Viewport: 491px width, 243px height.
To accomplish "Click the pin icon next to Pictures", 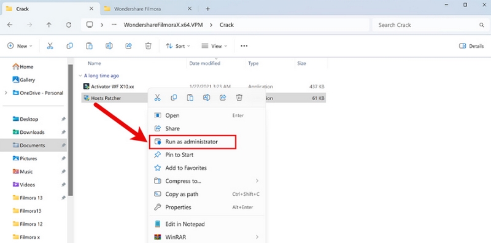I will pos(63,158).
